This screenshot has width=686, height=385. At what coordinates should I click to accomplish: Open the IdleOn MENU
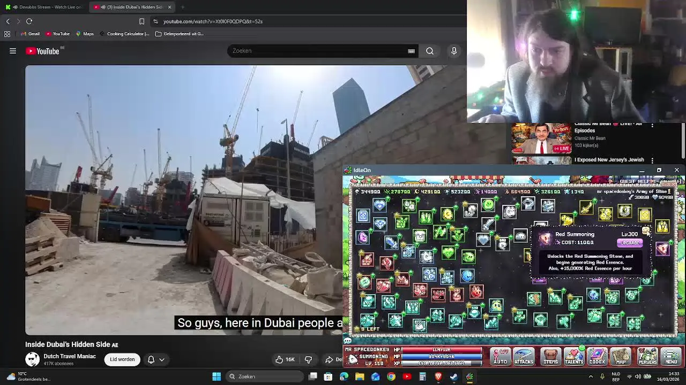click(671, 357)
